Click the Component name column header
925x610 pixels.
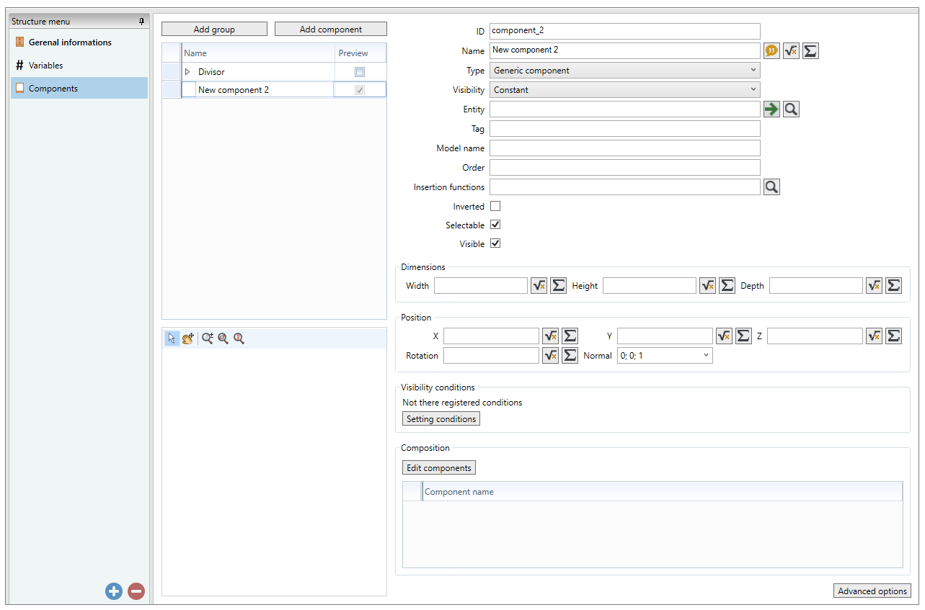click(662, 492)
